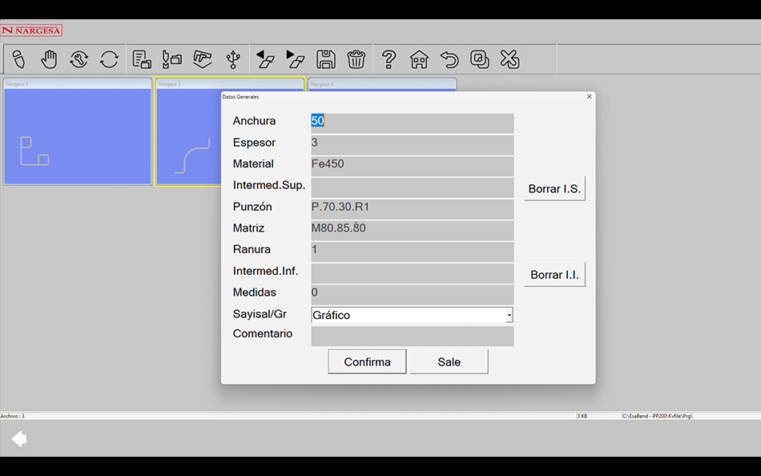761x476 pixels.
Task: Click the USB device icon
Action: coord(232,59)
